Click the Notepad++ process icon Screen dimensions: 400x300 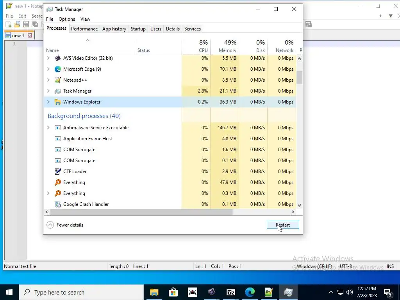(58, 80)
